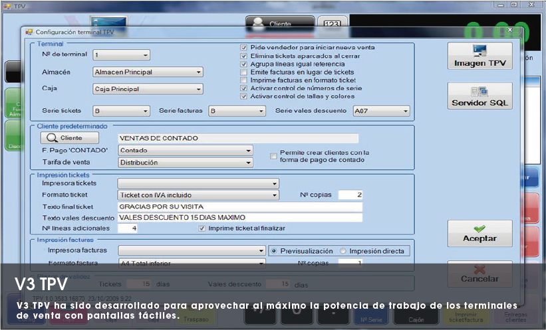546x330 pixels.
Task: Expand the Serie vales descuento dropdown
Action: click(x=380, y=111)
